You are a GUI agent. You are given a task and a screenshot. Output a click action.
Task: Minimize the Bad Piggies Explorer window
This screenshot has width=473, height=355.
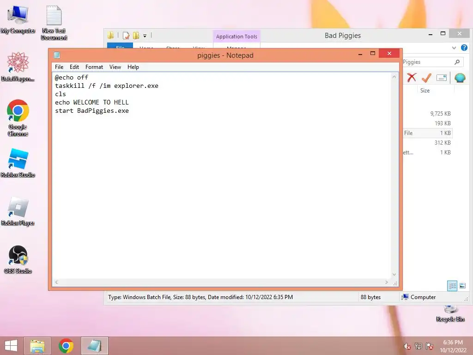coord(431,34)
